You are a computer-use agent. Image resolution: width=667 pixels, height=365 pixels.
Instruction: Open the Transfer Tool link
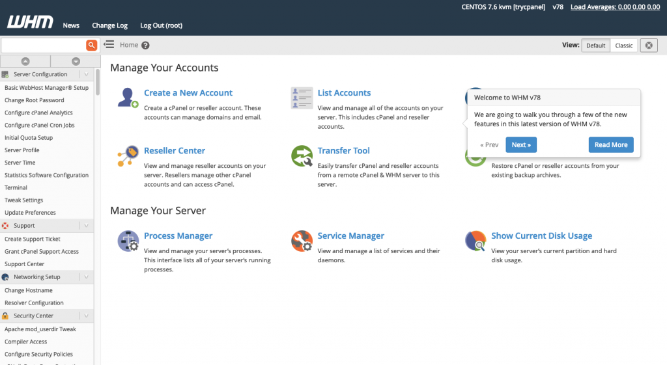344,150
